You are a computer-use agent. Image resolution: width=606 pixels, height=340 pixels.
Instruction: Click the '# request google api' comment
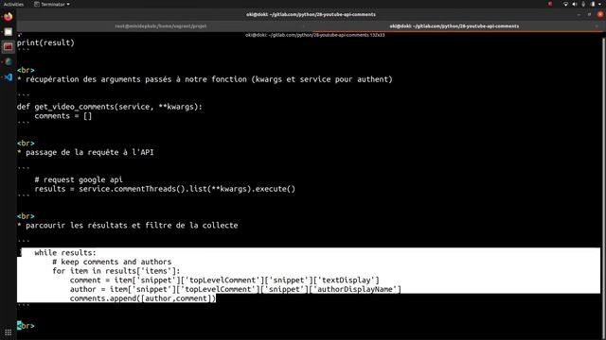coord(79,179)
